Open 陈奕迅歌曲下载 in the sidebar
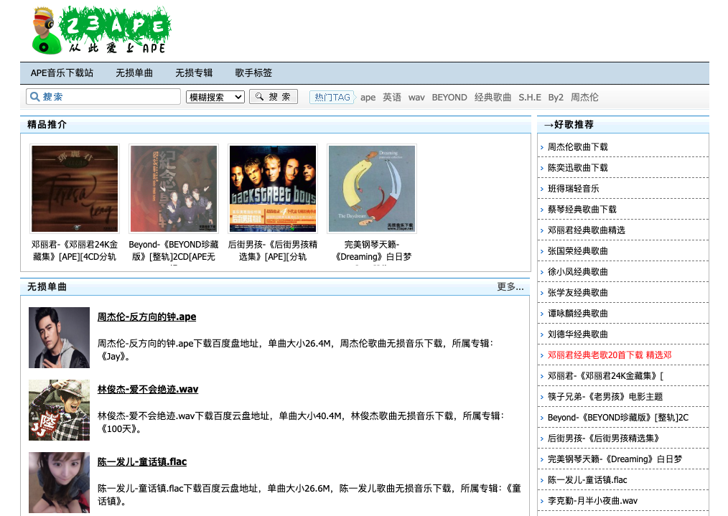The width and height of the screenshot is (728, 516). click(577, 167)
